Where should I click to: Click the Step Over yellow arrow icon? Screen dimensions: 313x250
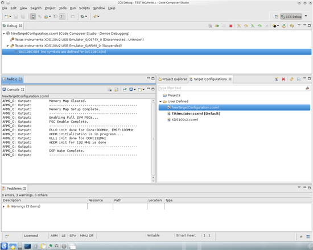point(246,26)
